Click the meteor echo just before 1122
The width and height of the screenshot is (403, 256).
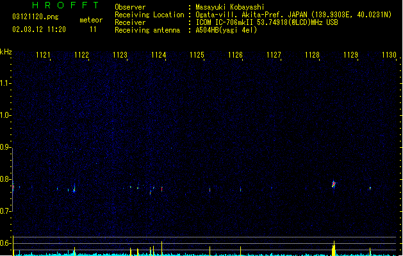(74, 189)
